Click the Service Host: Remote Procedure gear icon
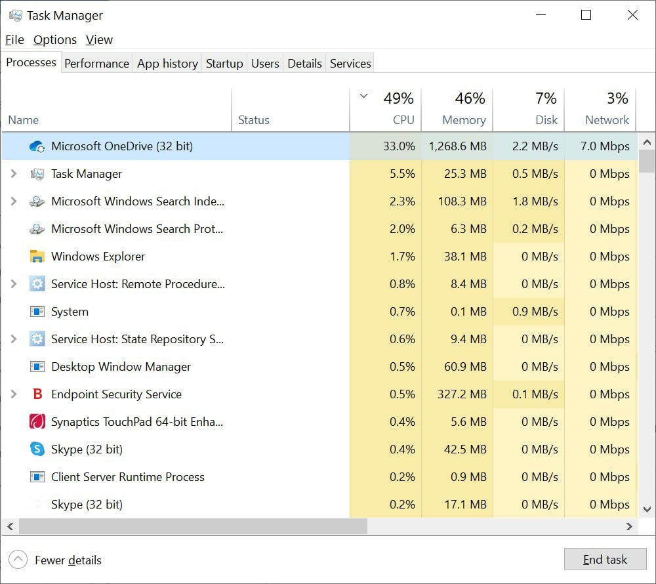Screen dimensions: 656x584 point(37,284)
